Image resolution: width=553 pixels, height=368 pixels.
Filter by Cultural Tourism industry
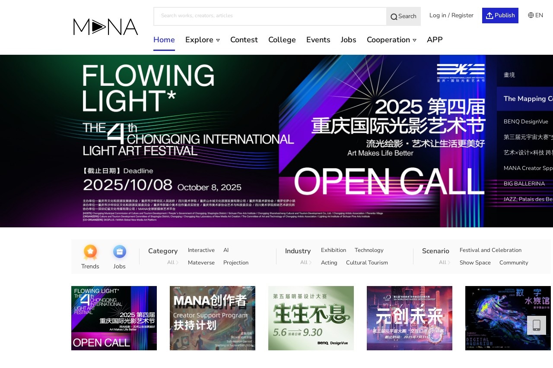(x=367, y=263)
